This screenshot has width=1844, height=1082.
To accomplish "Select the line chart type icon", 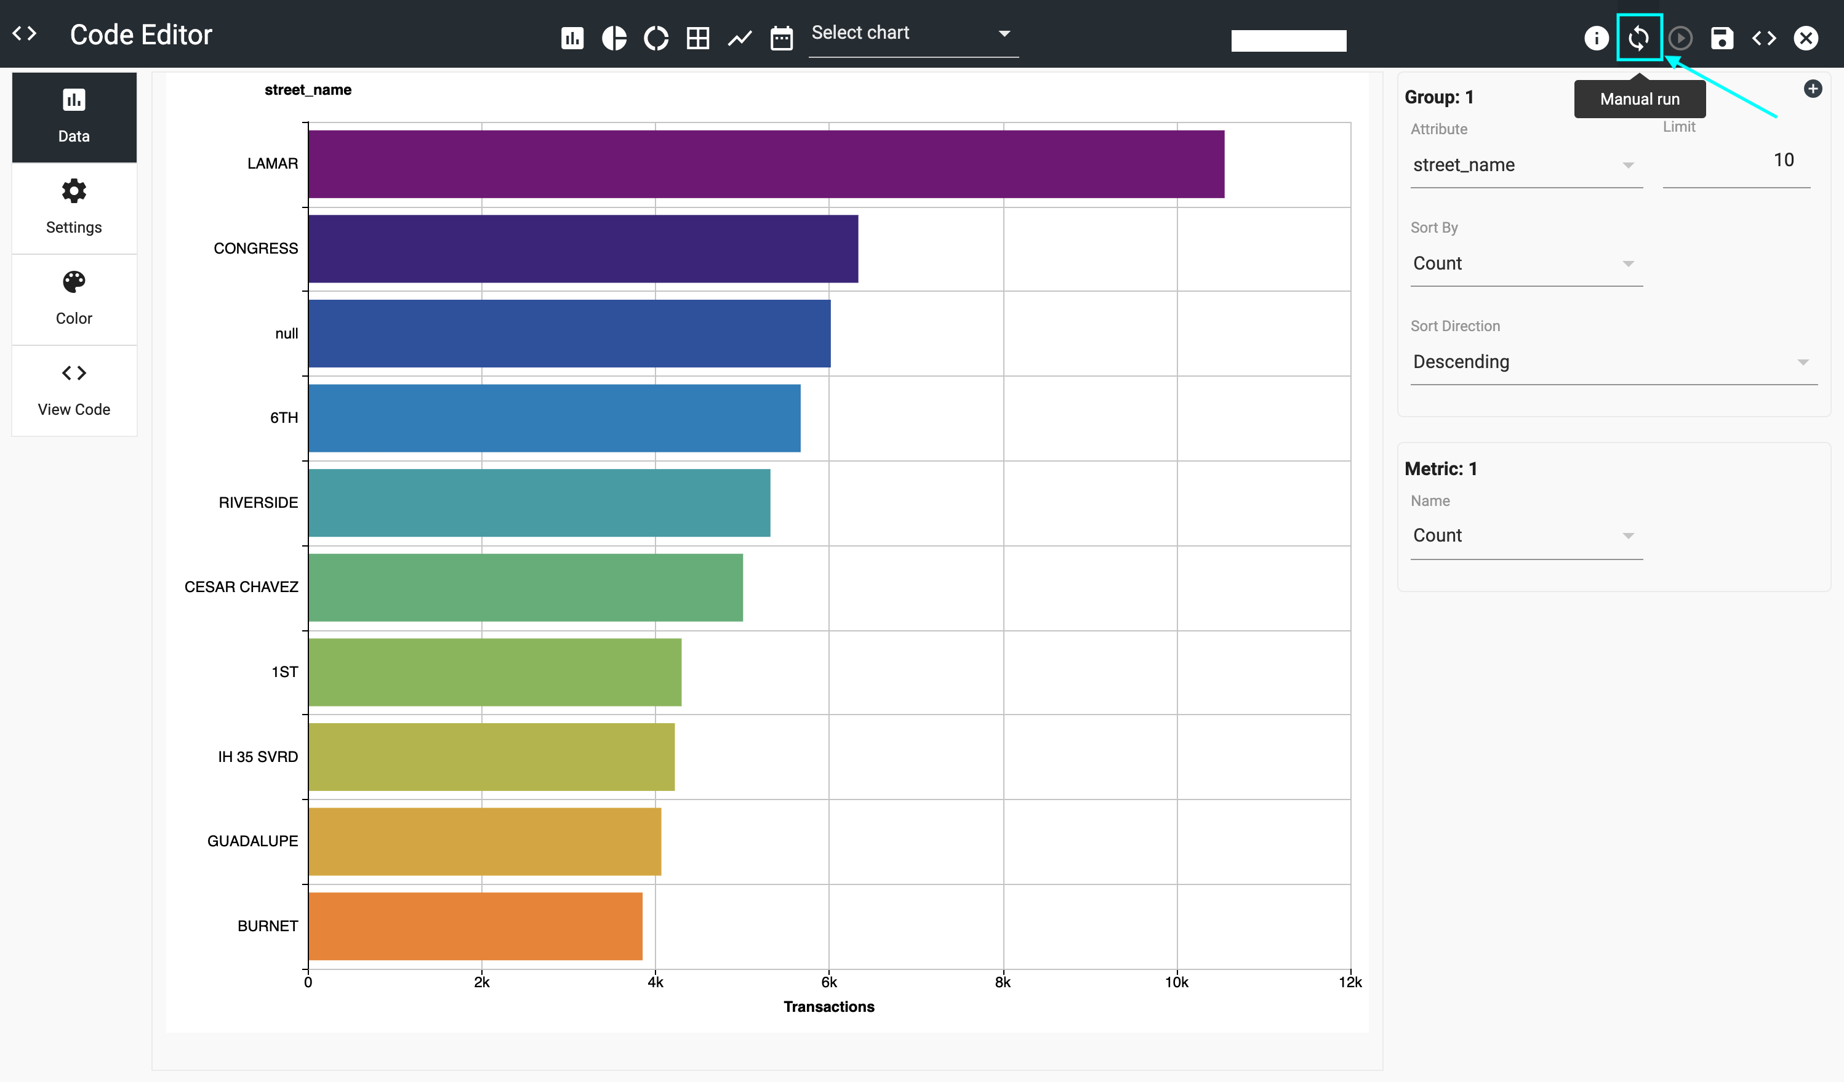I will [x=740, y=38].
